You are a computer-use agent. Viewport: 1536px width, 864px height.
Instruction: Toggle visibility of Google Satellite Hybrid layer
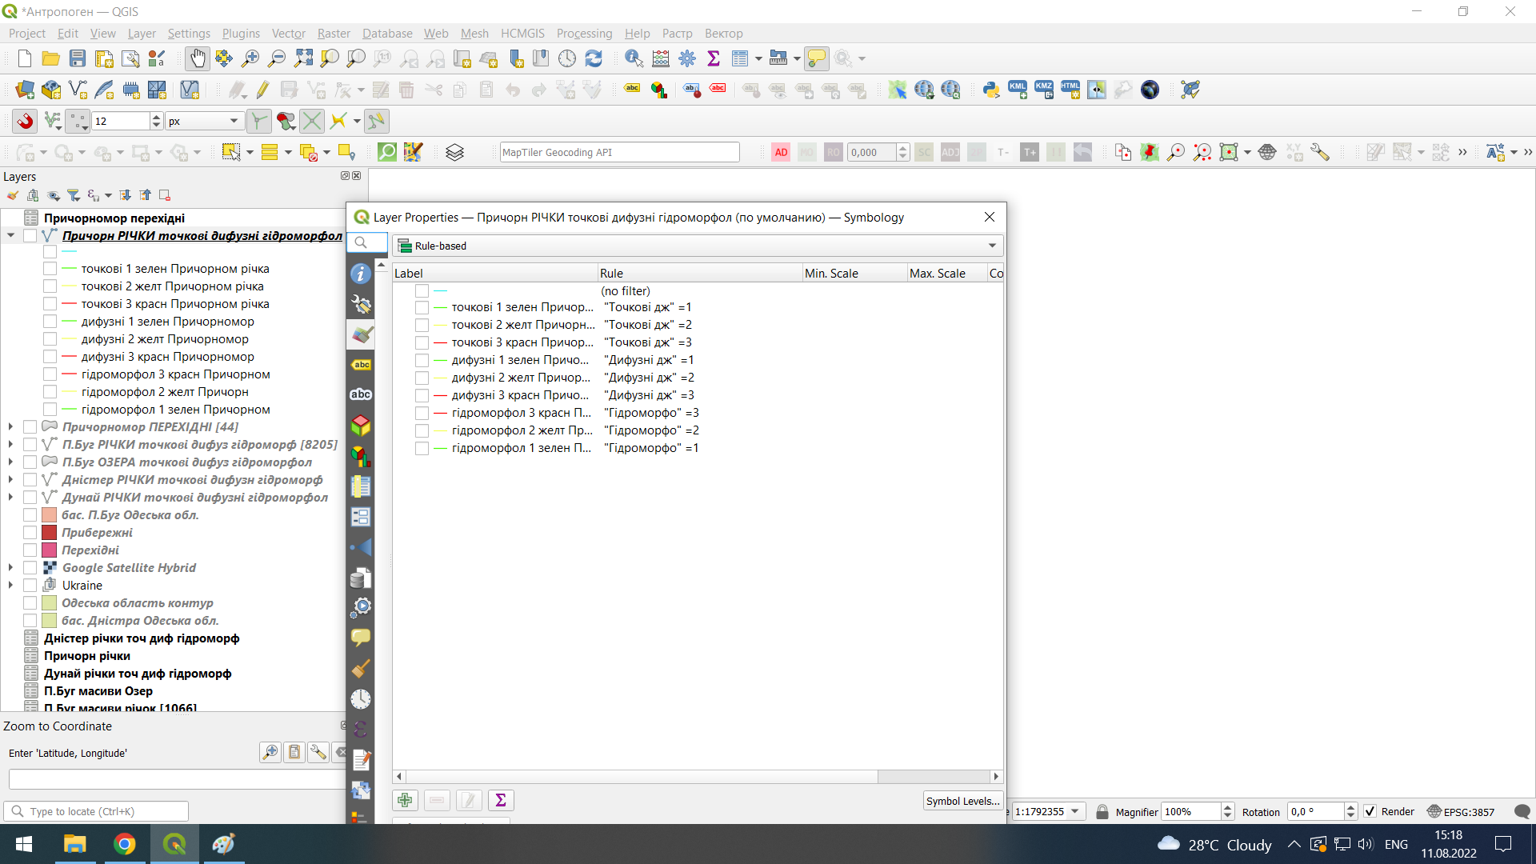[x=30, y=568]
